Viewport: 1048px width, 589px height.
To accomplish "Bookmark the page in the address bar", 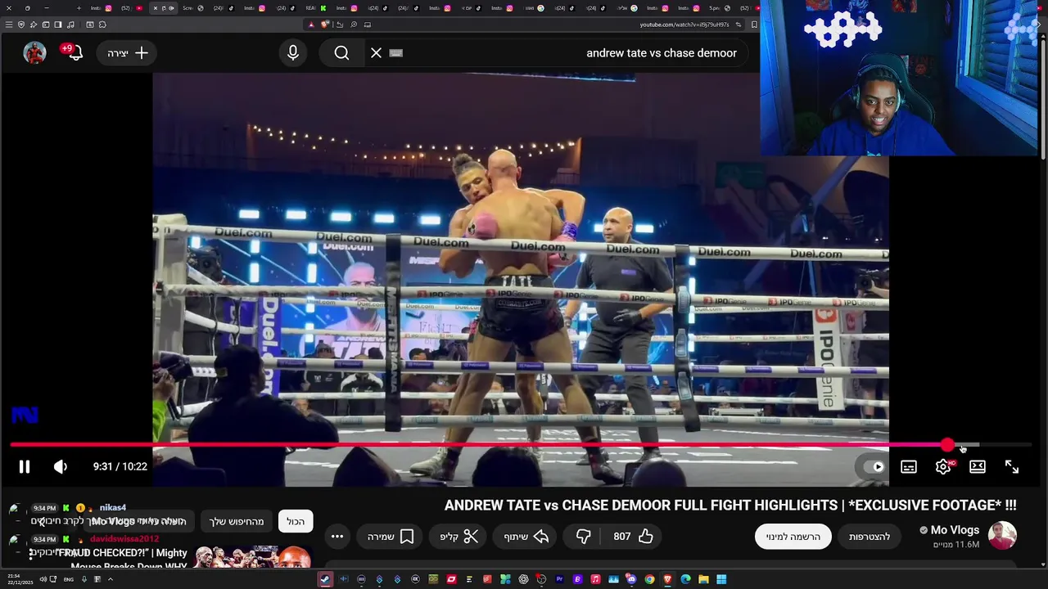I will [x=754, y=25].
